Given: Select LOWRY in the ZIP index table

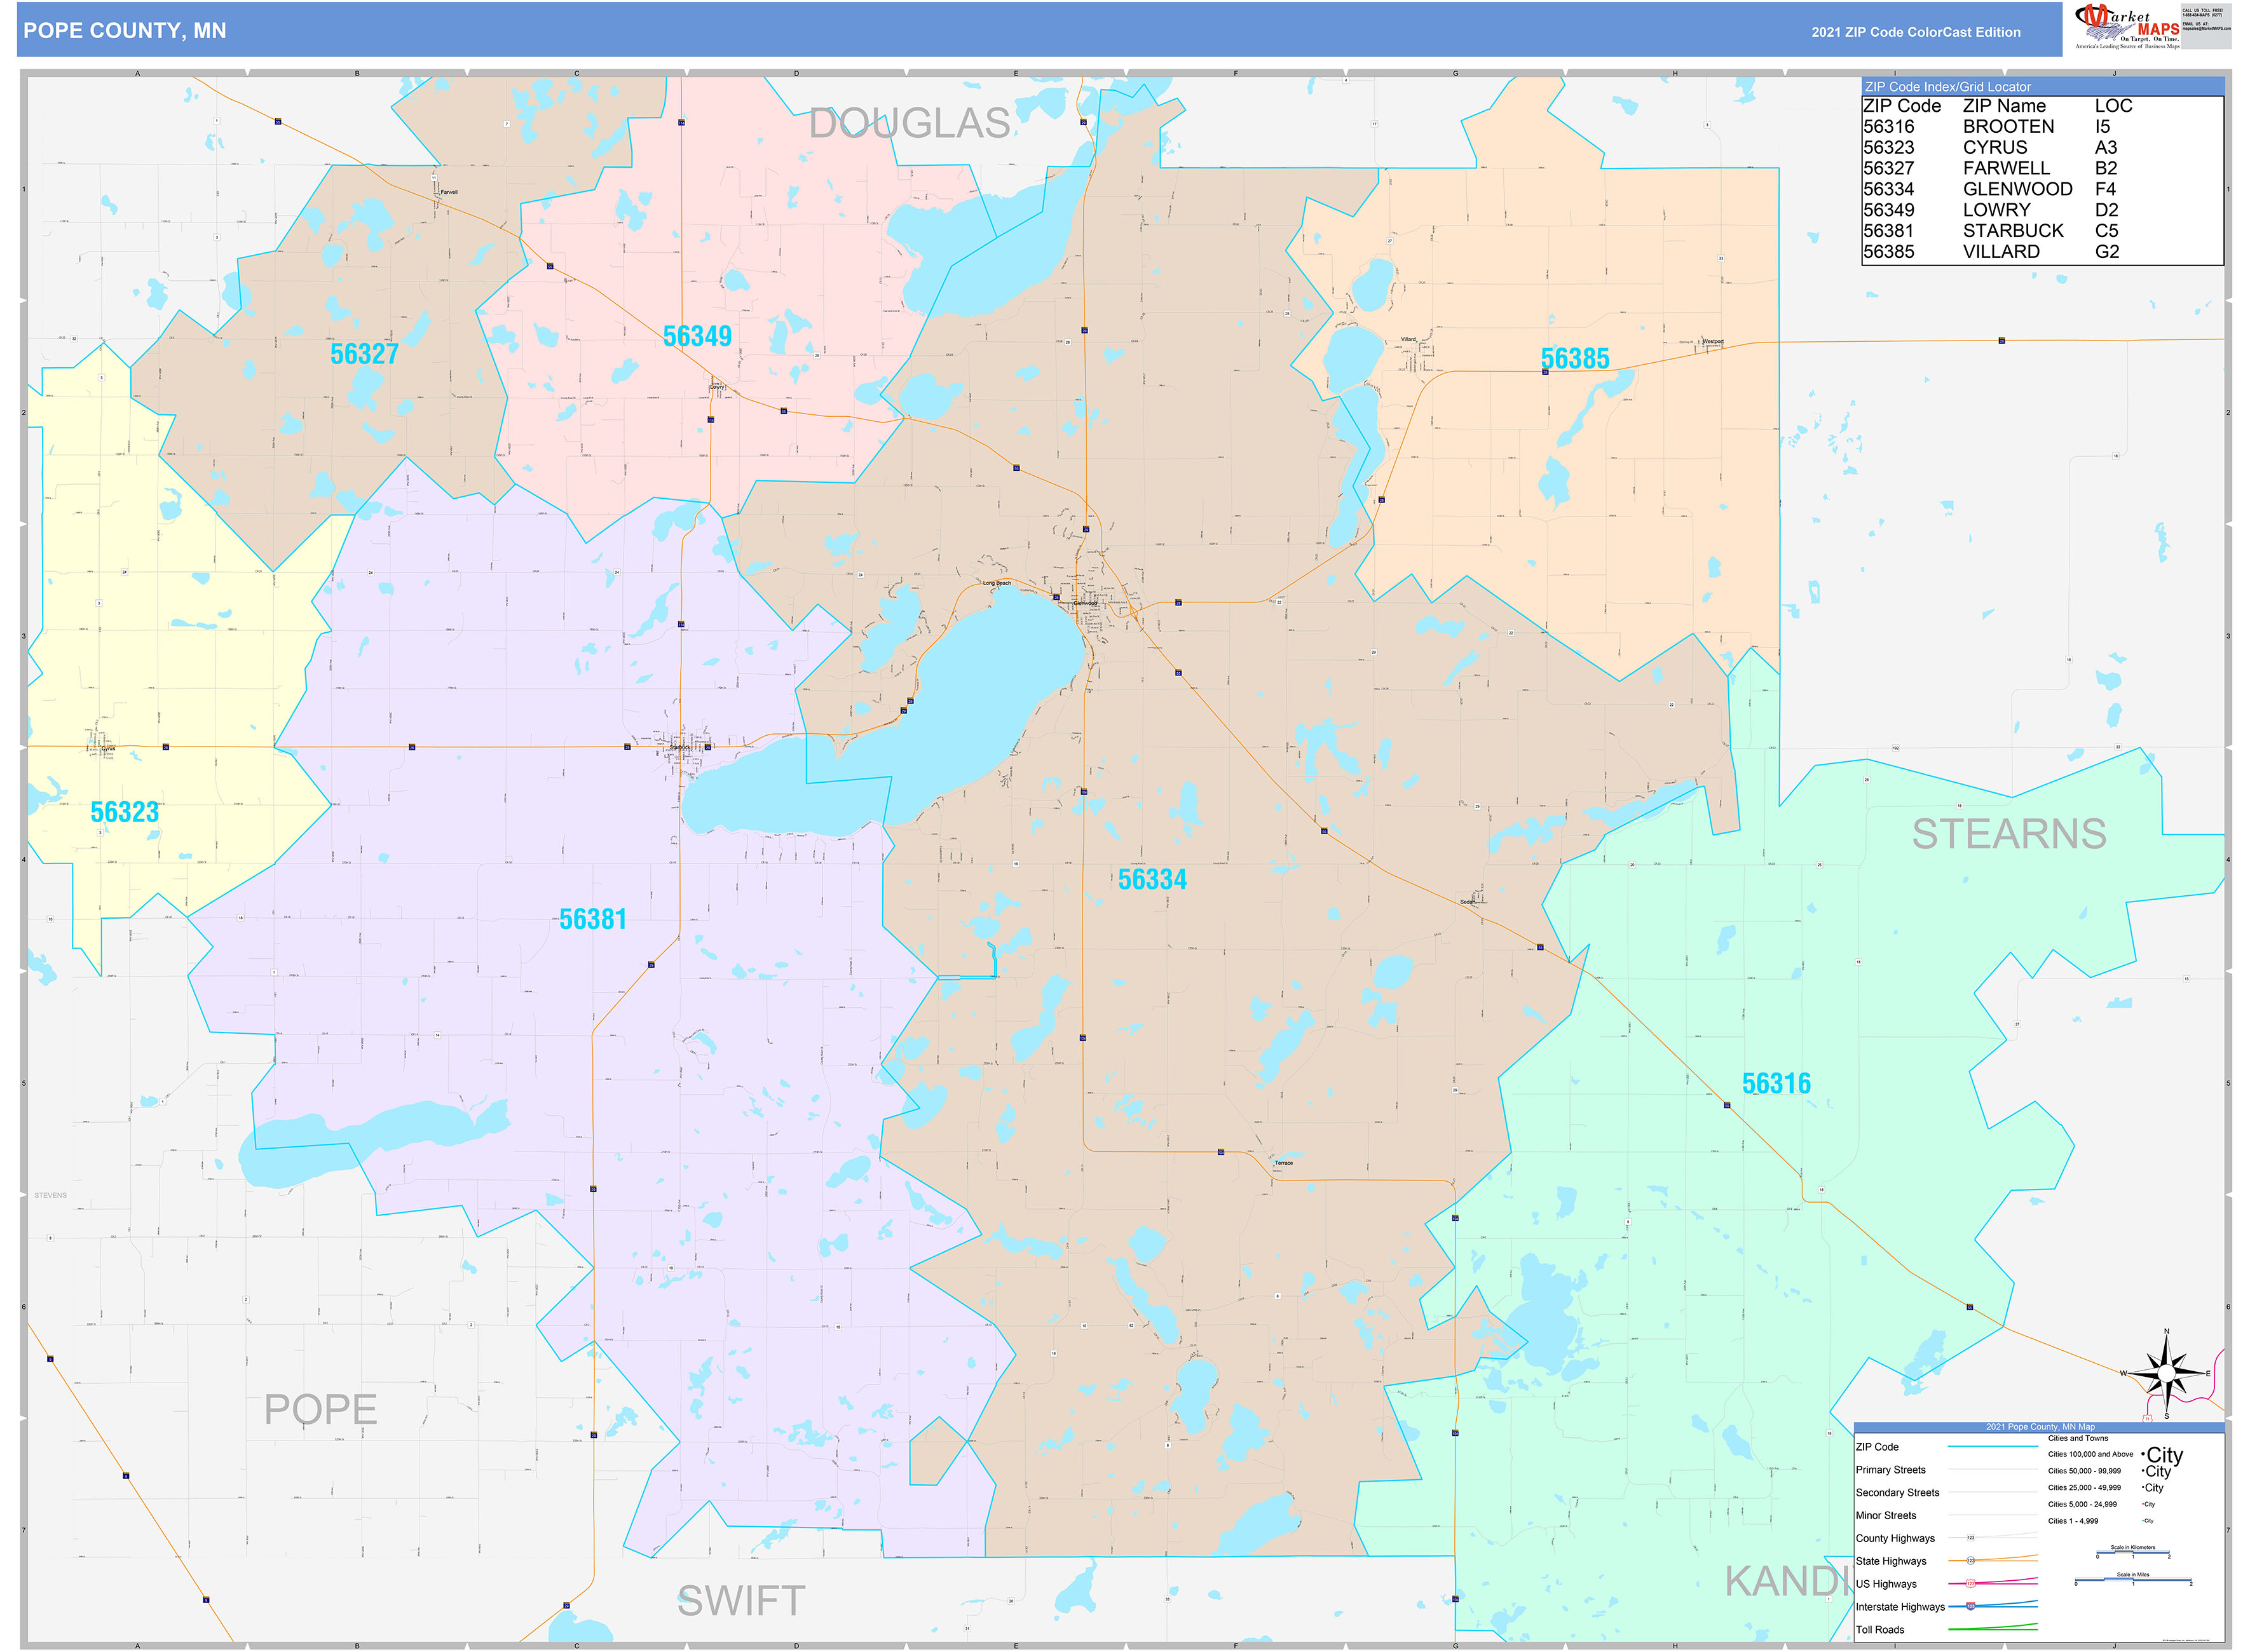Looking at the screenshot, I should (x=1996, y=210).
